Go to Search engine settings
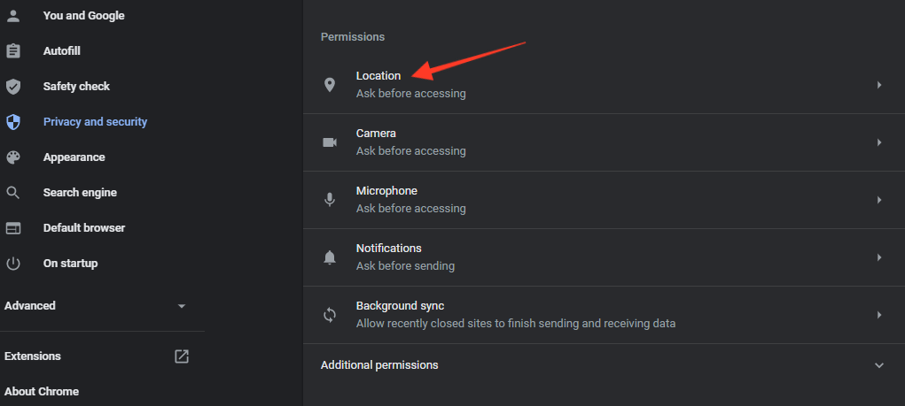The width and height of the screenshot is (905, 406). tap(81, 192)
